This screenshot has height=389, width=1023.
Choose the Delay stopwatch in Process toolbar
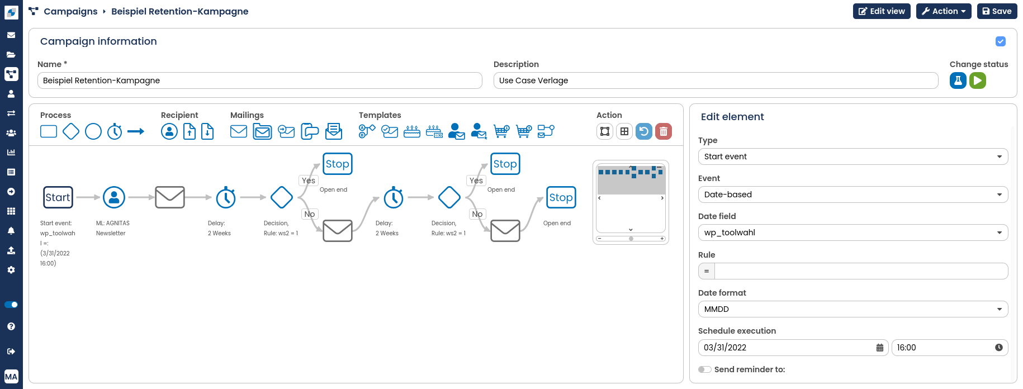(x=115, y=131)
